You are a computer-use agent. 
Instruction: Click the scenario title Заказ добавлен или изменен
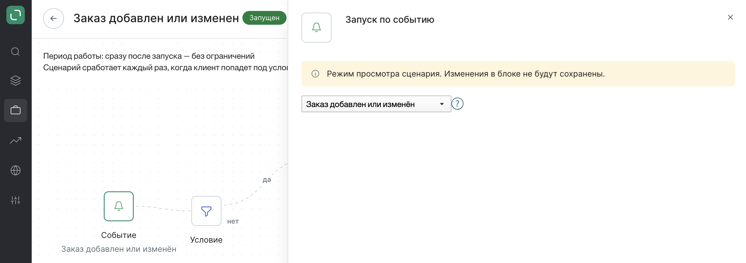[156, 18]
